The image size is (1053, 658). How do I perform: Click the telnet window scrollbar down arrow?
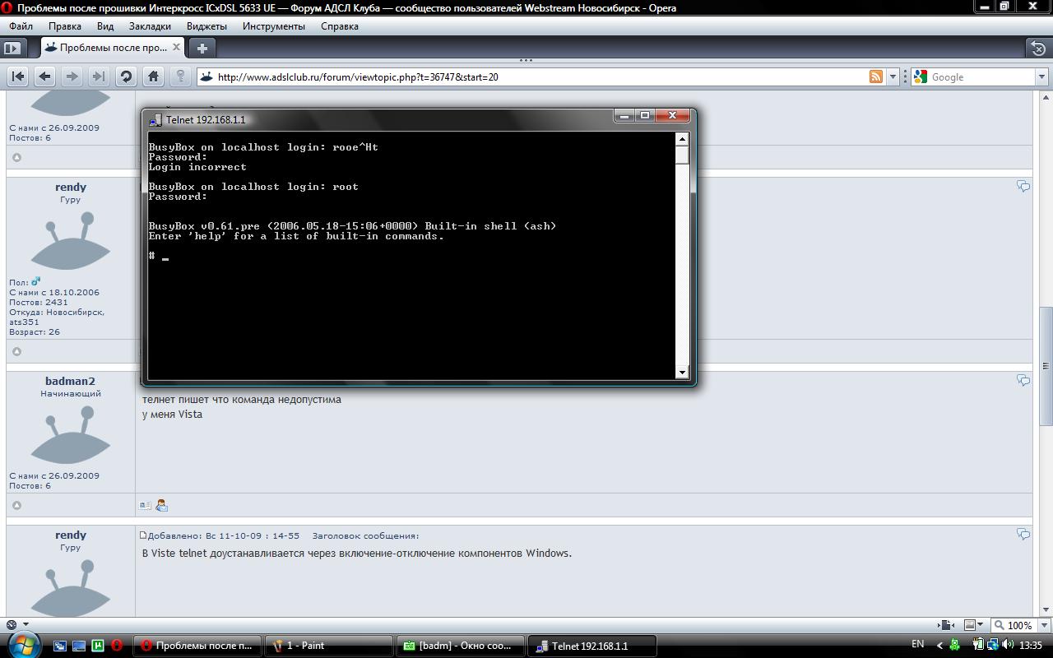(x=682, y=373)
